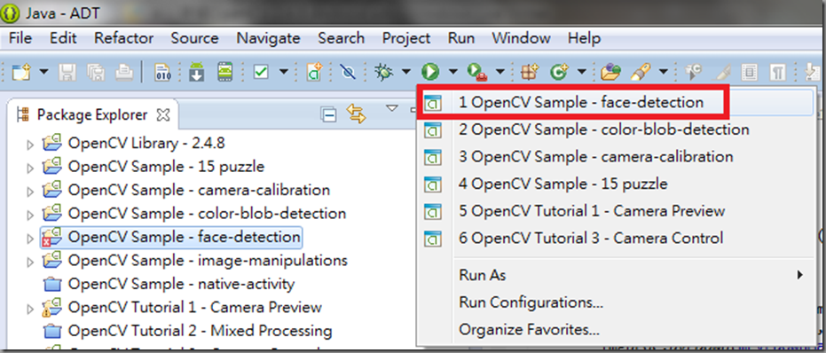Toggle Skip All Breakpoints icon

(x=348, y=72)
